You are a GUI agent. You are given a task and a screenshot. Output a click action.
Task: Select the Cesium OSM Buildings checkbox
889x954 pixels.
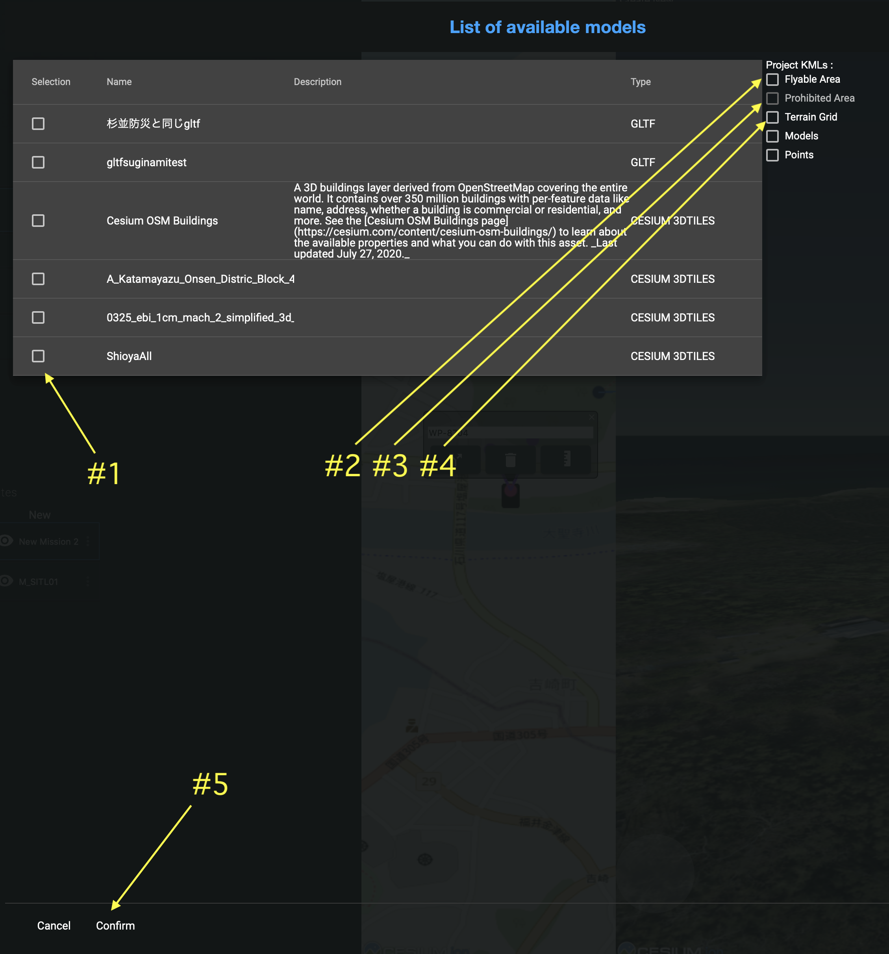38,221
